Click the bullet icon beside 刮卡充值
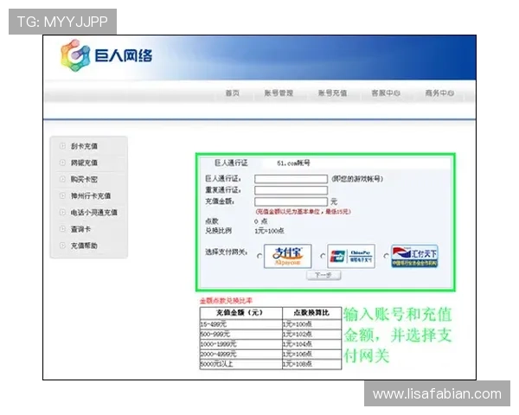519x415 pixels. coord(62,146)
